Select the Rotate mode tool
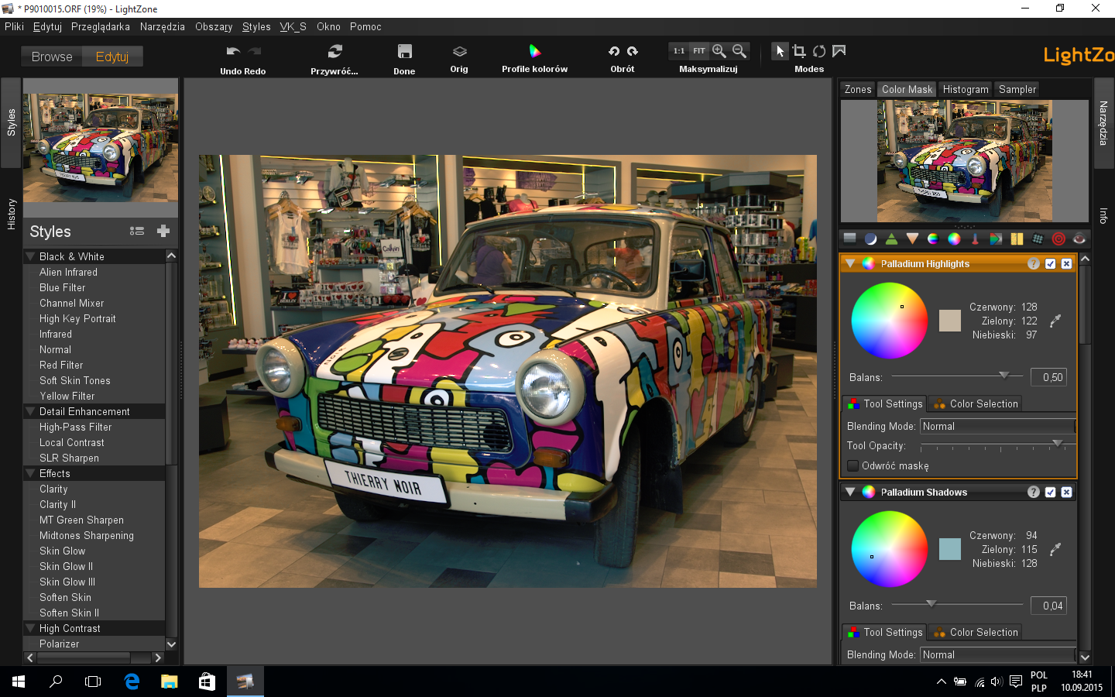The height and width of the screenshot is (697, 1115). 819,51
